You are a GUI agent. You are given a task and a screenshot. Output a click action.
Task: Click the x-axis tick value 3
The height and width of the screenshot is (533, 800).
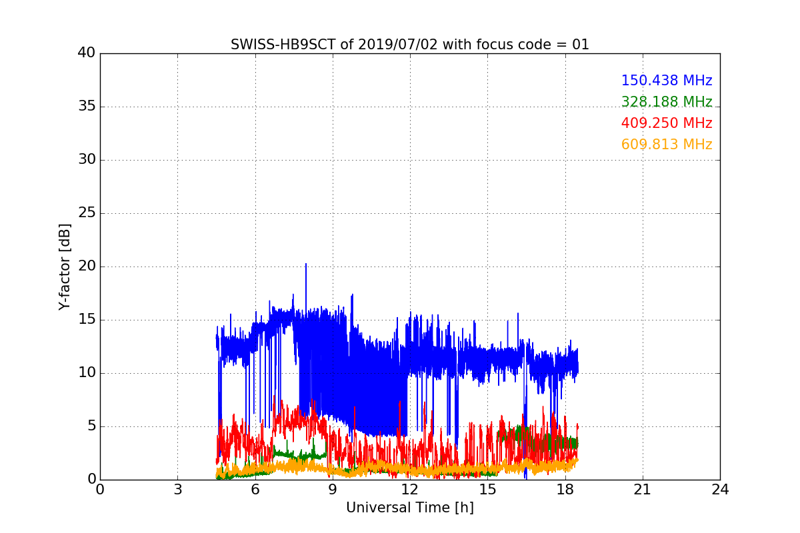pyautogui.click(x=177, y=489)
